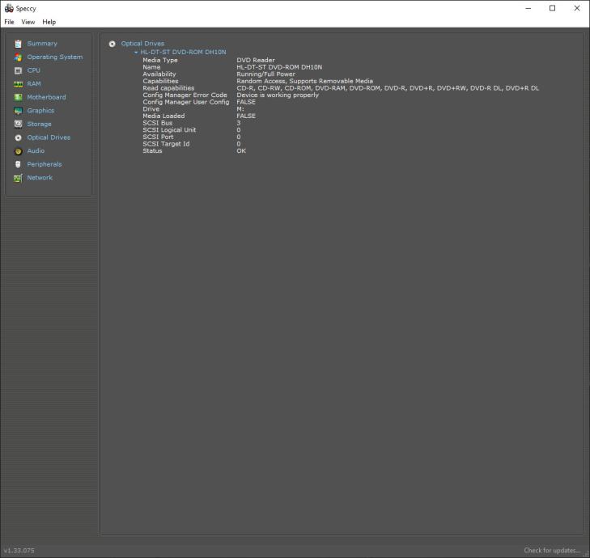Click the RAM module icon
Screen dimensions: 590x558
[x=18, y=84]
